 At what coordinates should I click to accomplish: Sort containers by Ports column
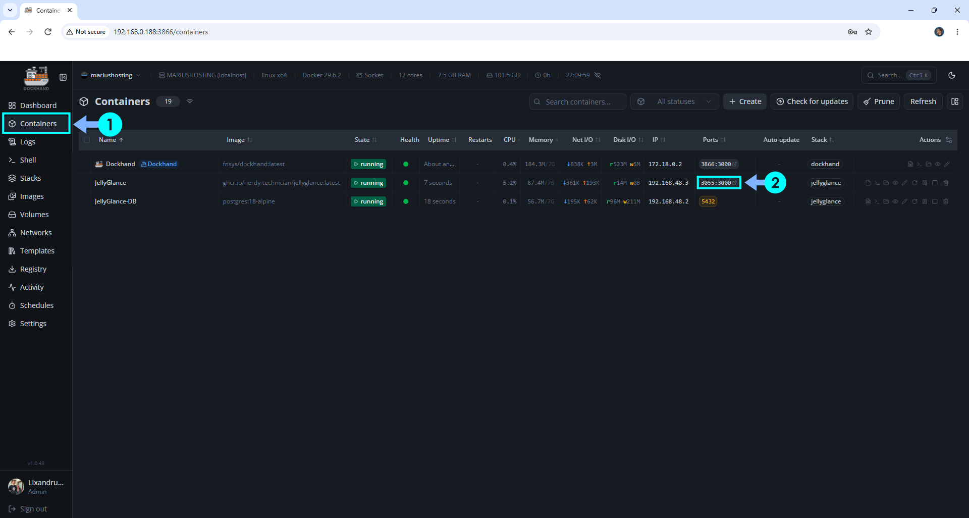(x=714, y=140)
